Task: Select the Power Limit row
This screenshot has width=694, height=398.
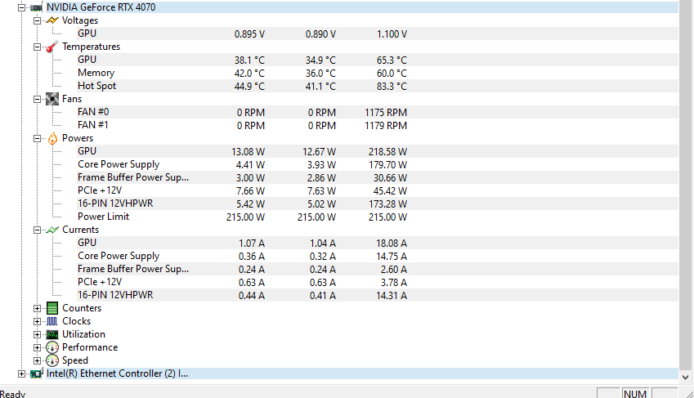Action: (103, 217)
